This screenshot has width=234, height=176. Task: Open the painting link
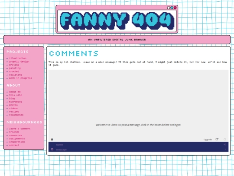(15, 68)
